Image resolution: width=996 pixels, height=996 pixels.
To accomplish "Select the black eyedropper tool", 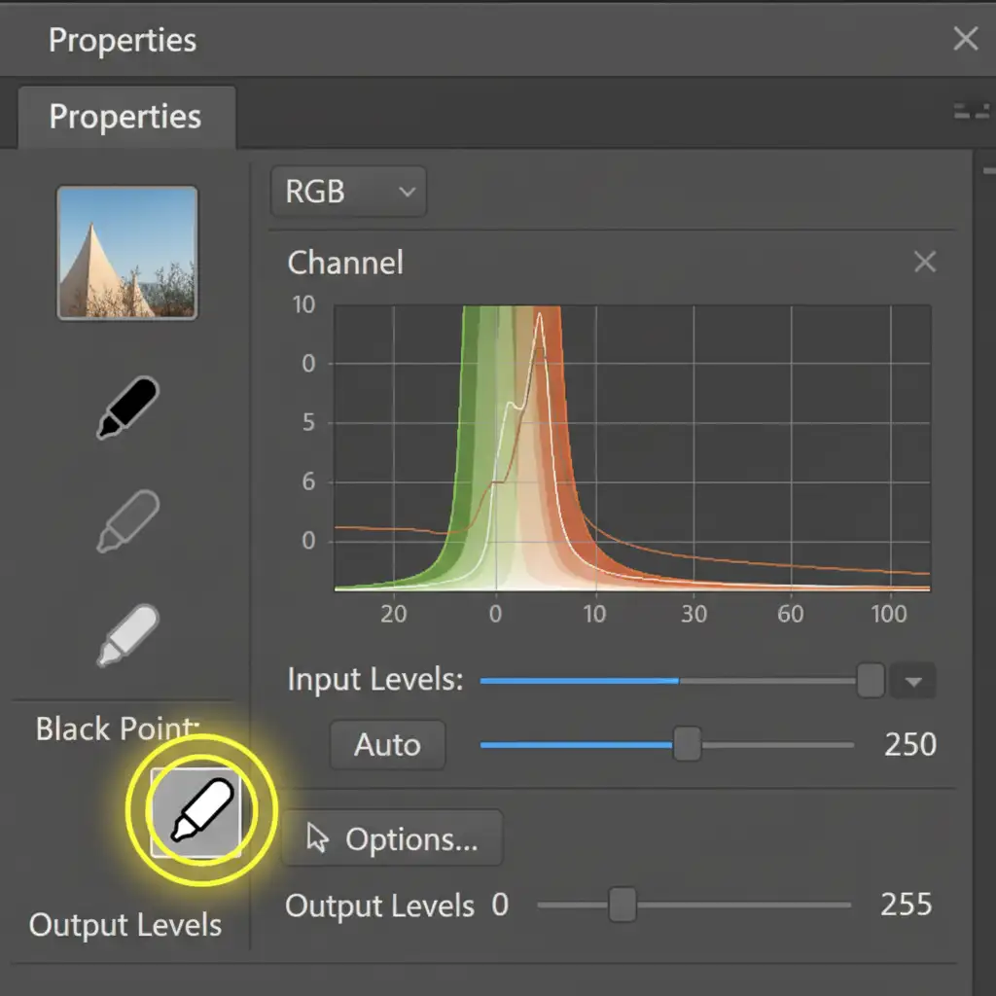I will pyautogui.click(x=127, y=409).
